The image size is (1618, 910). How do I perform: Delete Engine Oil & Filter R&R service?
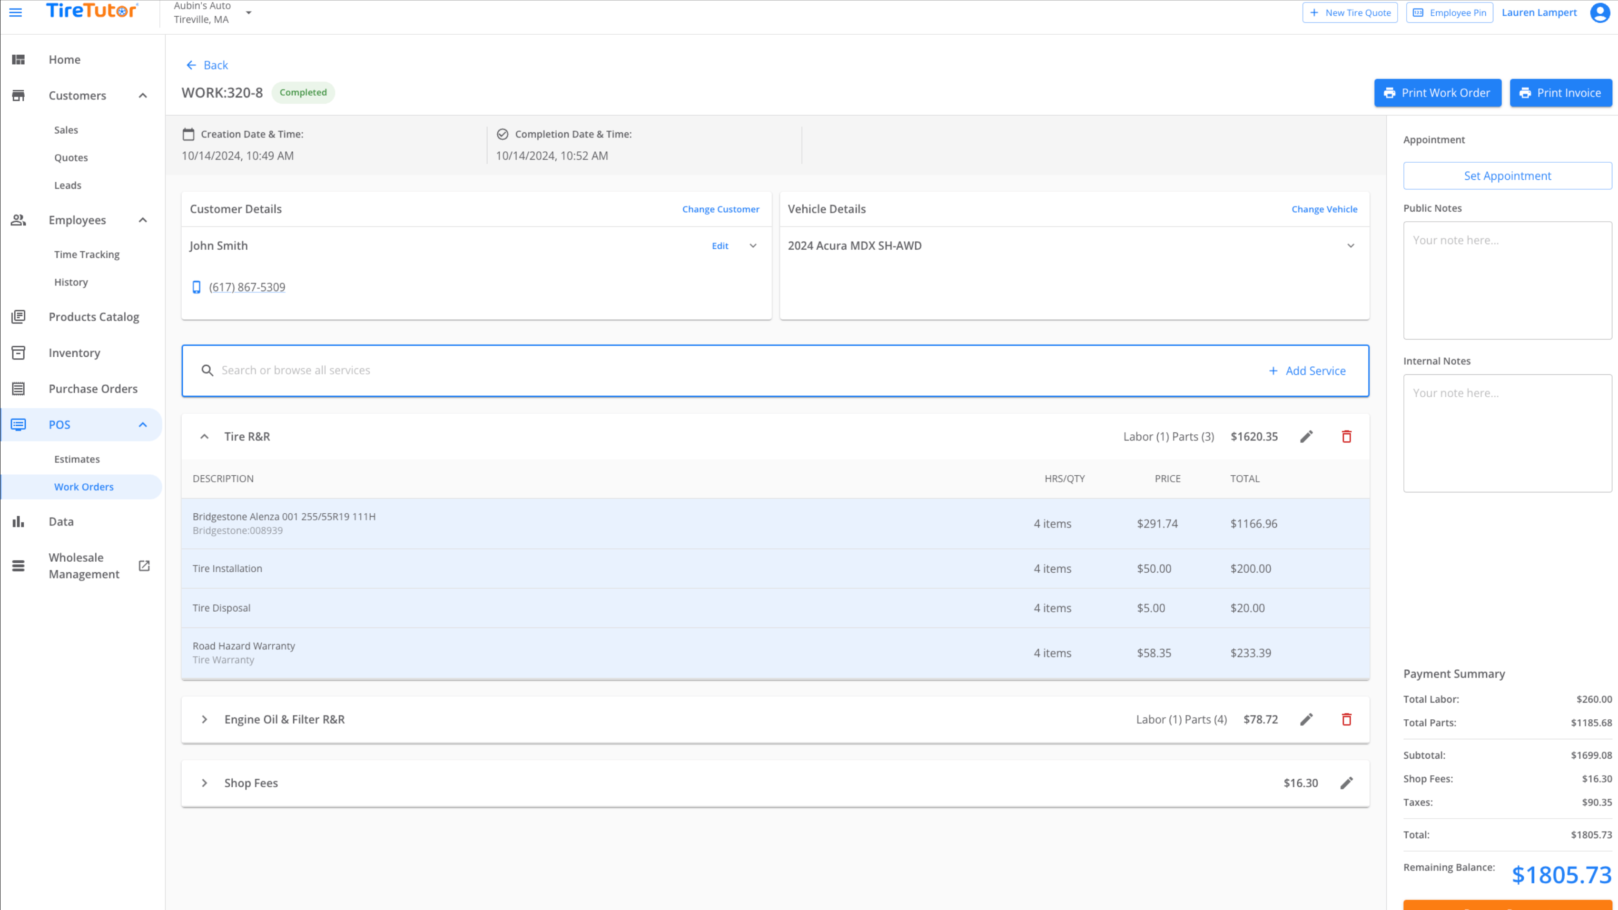coord(1346,719)
